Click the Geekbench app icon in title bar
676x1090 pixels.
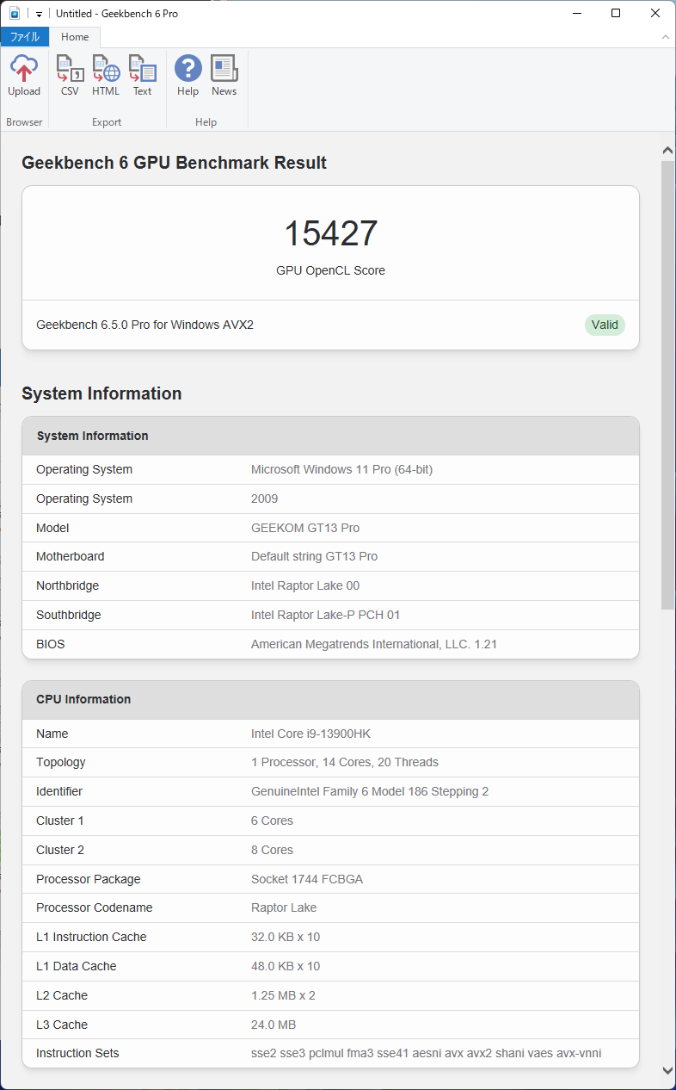tap(15, 14)
